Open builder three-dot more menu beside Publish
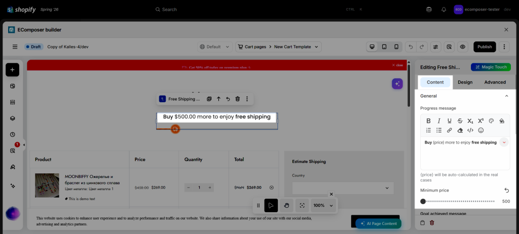519x234 pixels. coord(504,47)
